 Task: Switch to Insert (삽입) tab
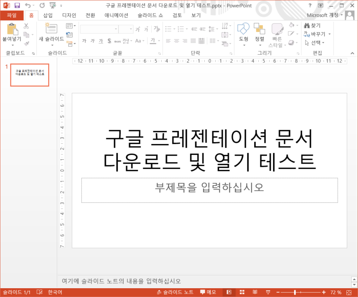click(48, 15)
